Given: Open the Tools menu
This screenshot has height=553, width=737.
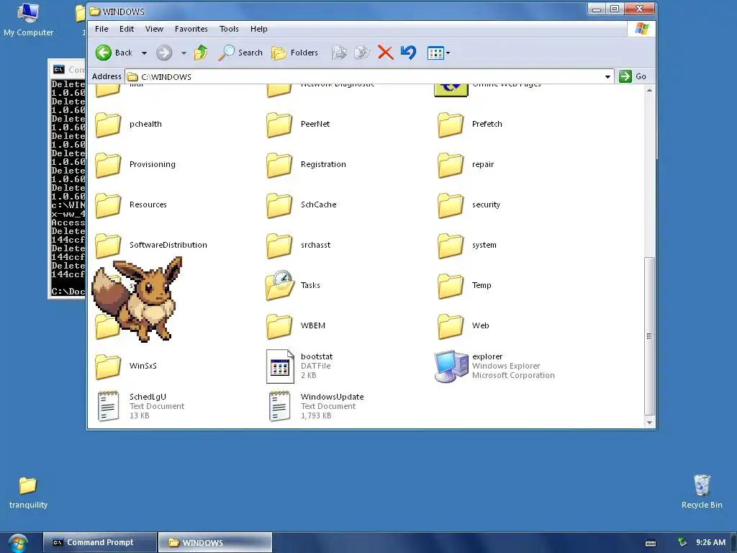Looking at the screenshot, I should (229, 29).
